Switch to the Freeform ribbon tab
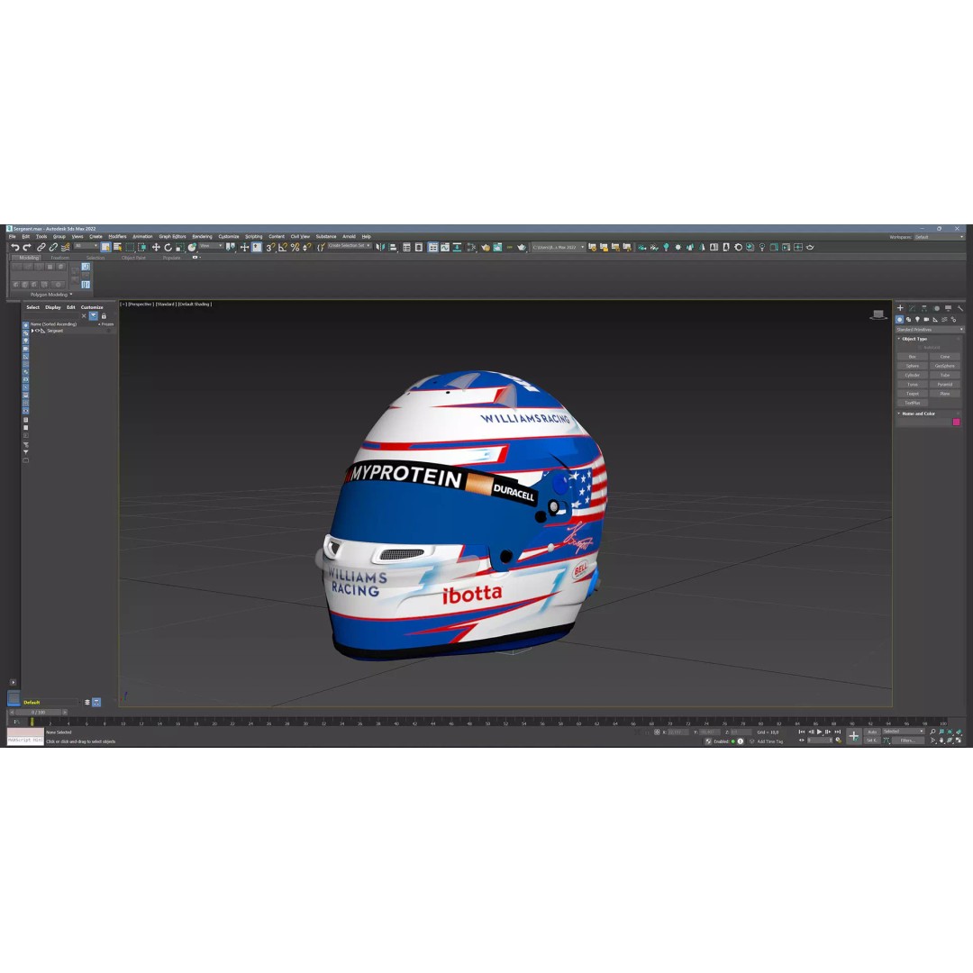This screenshot has height=973, width=973. click(60, 258)
